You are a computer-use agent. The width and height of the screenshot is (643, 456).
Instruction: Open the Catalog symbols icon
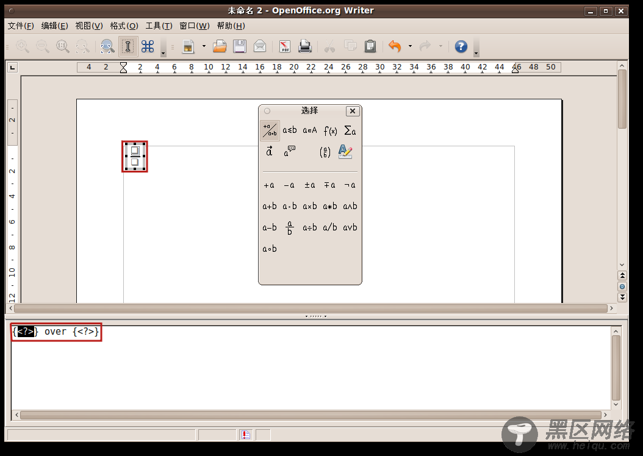(x=148, y=46)
